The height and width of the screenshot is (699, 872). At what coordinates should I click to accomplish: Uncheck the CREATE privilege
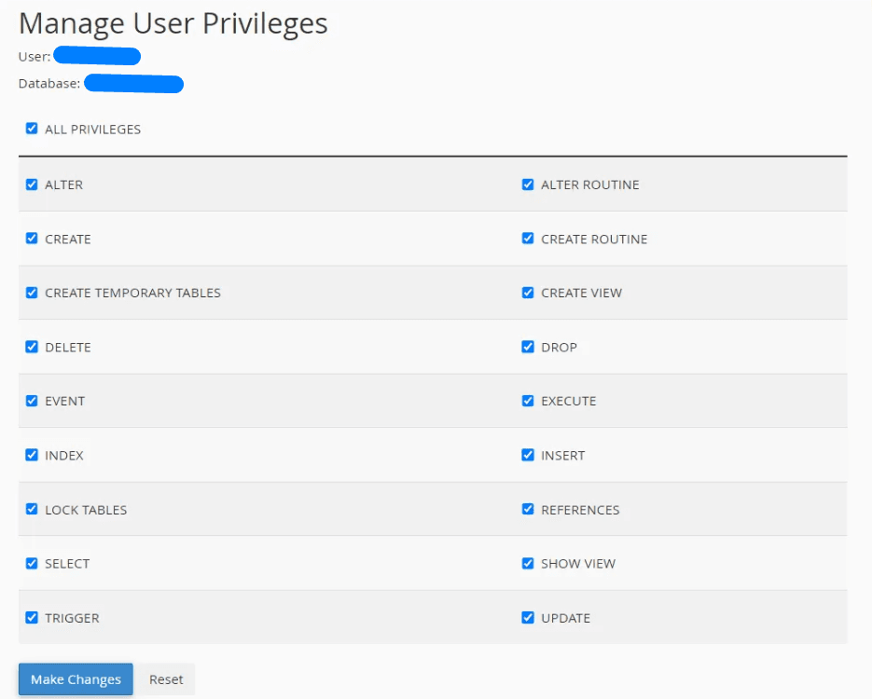[x=32, y=239]
